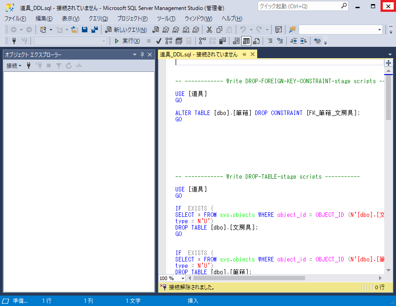Click the Comment out selected lines icon

pos(270,41)
